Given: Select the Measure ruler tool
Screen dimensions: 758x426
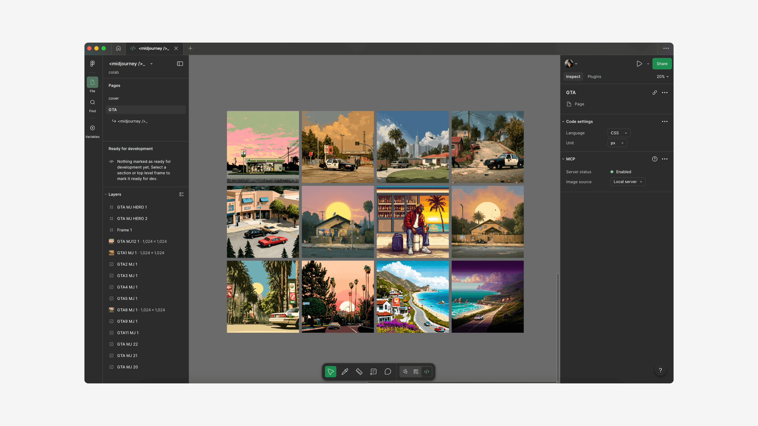Looking at the screenshot, I should coord(359,372).
